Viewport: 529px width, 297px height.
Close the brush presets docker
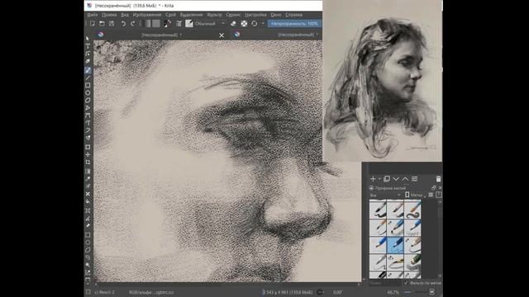tap(440, 188)
